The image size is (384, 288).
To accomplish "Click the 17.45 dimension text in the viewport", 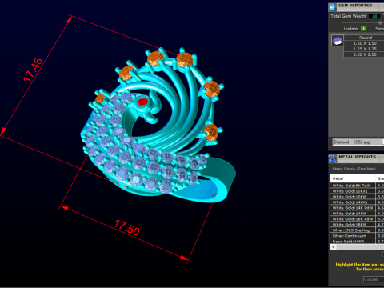I will coord(33,70).
